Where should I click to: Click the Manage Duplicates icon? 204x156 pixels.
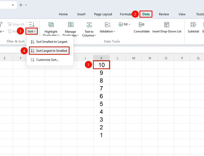[71, 25]
